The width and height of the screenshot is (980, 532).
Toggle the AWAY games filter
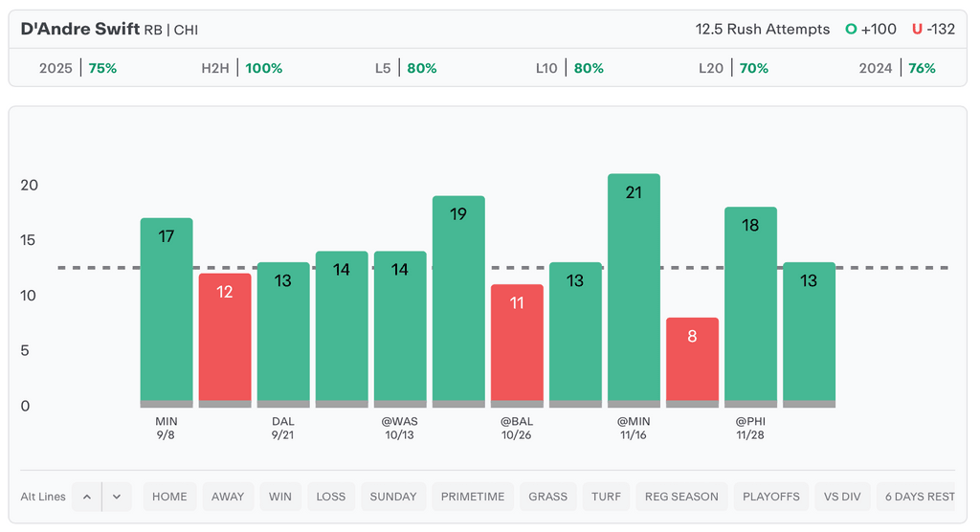pos(228,497)
